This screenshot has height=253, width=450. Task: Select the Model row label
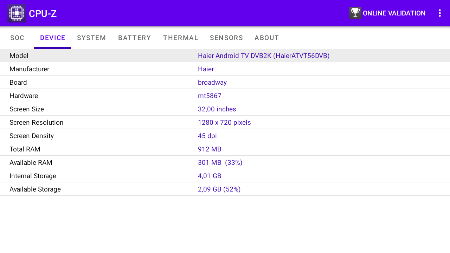pyautogui.click(x=19, y=56)
